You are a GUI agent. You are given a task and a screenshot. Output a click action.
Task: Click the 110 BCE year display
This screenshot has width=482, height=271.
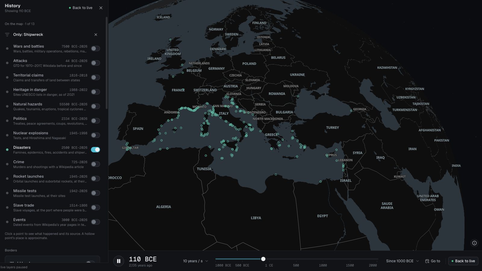(143, 259)
